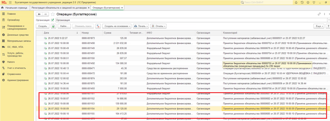Image resolution: width=330 pixels, height=121 pixels.
Task: Click the ИФО column header
Action: point(170,33)
